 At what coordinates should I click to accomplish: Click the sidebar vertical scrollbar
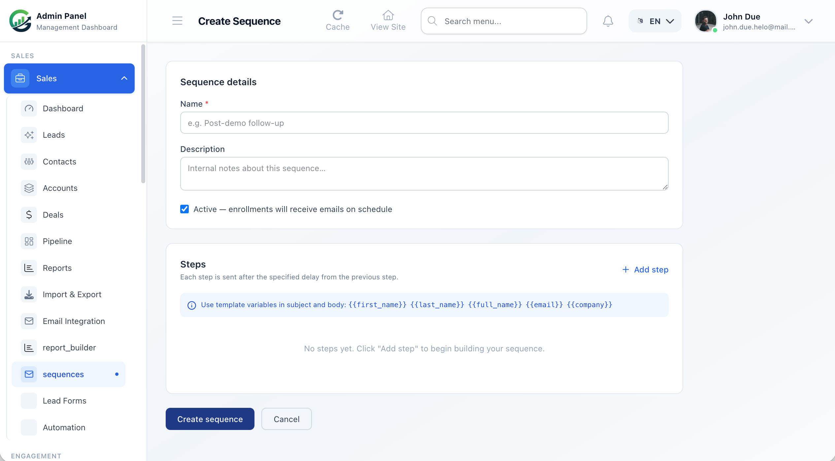coord(143,114)
